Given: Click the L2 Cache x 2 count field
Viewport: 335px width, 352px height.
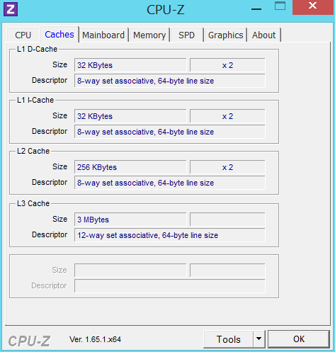Looking at the screenshot, I should (227, 167).
